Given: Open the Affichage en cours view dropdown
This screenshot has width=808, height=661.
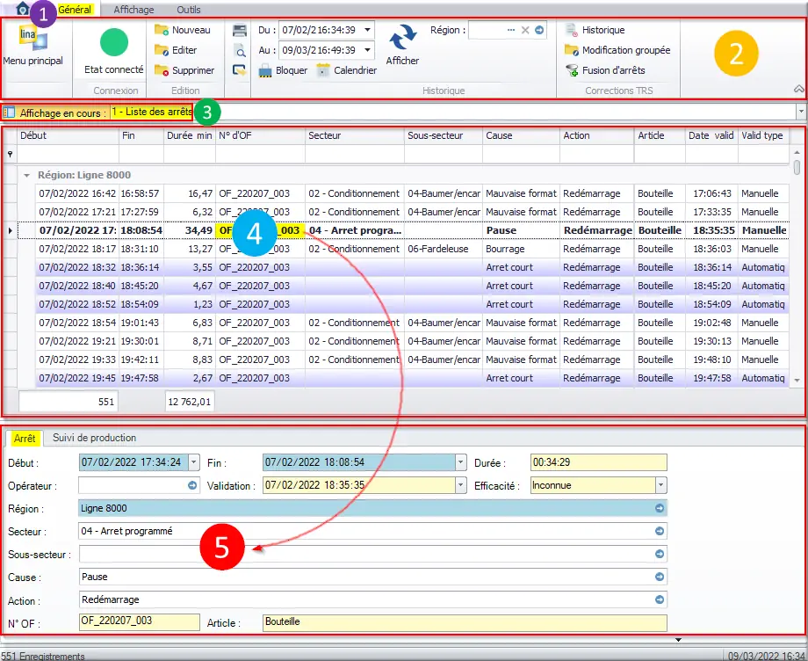Looking at the screenshot, I should point(800,113).
